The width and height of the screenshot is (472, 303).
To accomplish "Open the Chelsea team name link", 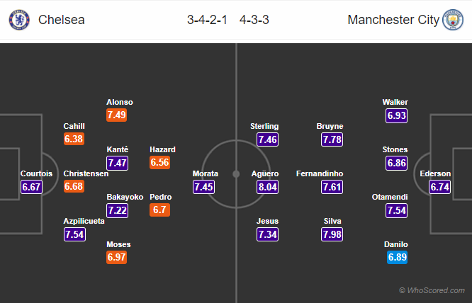I will [x=62, y=20].
